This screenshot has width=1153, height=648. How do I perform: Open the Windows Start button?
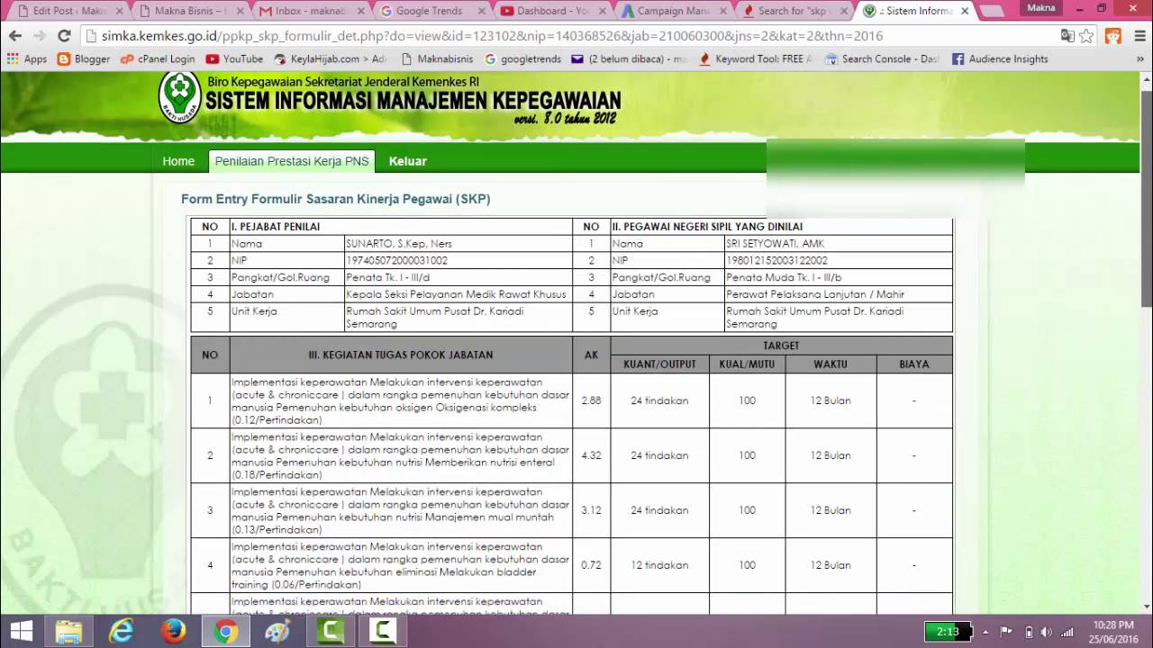[x=21, y=631]
